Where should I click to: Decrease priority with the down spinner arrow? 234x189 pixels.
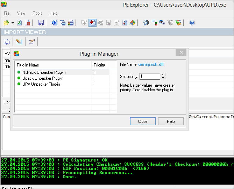tap(163, 78)
